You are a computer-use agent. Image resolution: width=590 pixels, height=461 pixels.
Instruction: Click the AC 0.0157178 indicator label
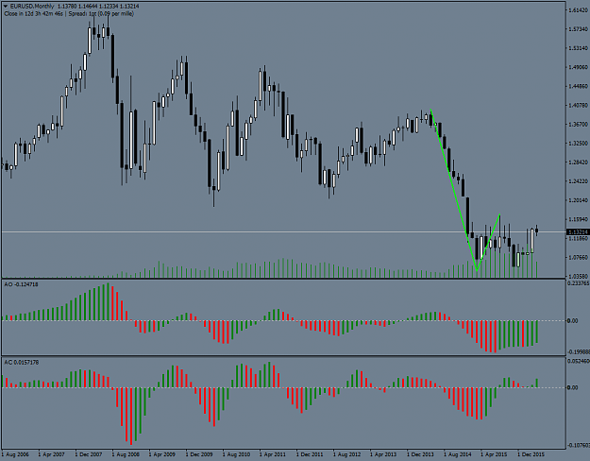[21, 363]
